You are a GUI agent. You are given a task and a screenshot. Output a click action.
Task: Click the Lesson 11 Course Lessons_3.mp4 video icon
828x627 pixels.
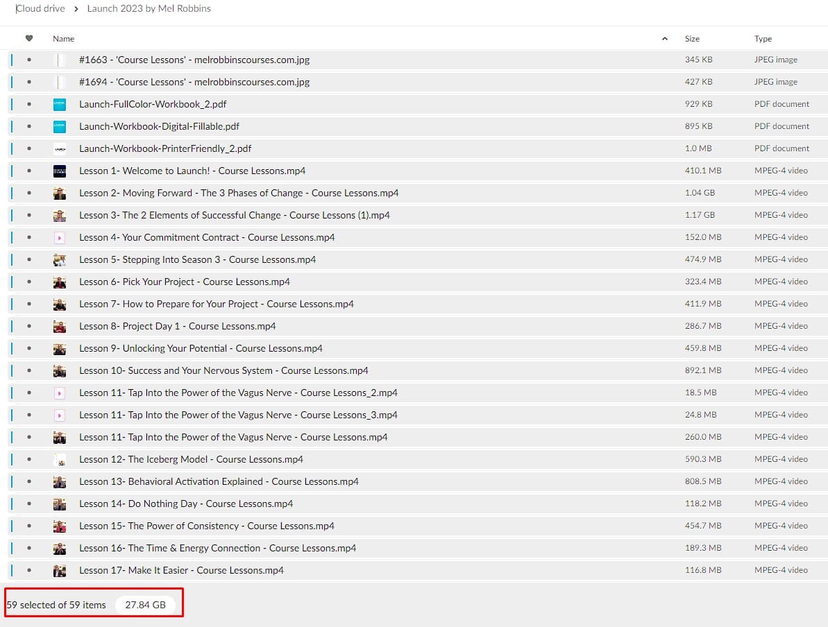pos(60,415)
